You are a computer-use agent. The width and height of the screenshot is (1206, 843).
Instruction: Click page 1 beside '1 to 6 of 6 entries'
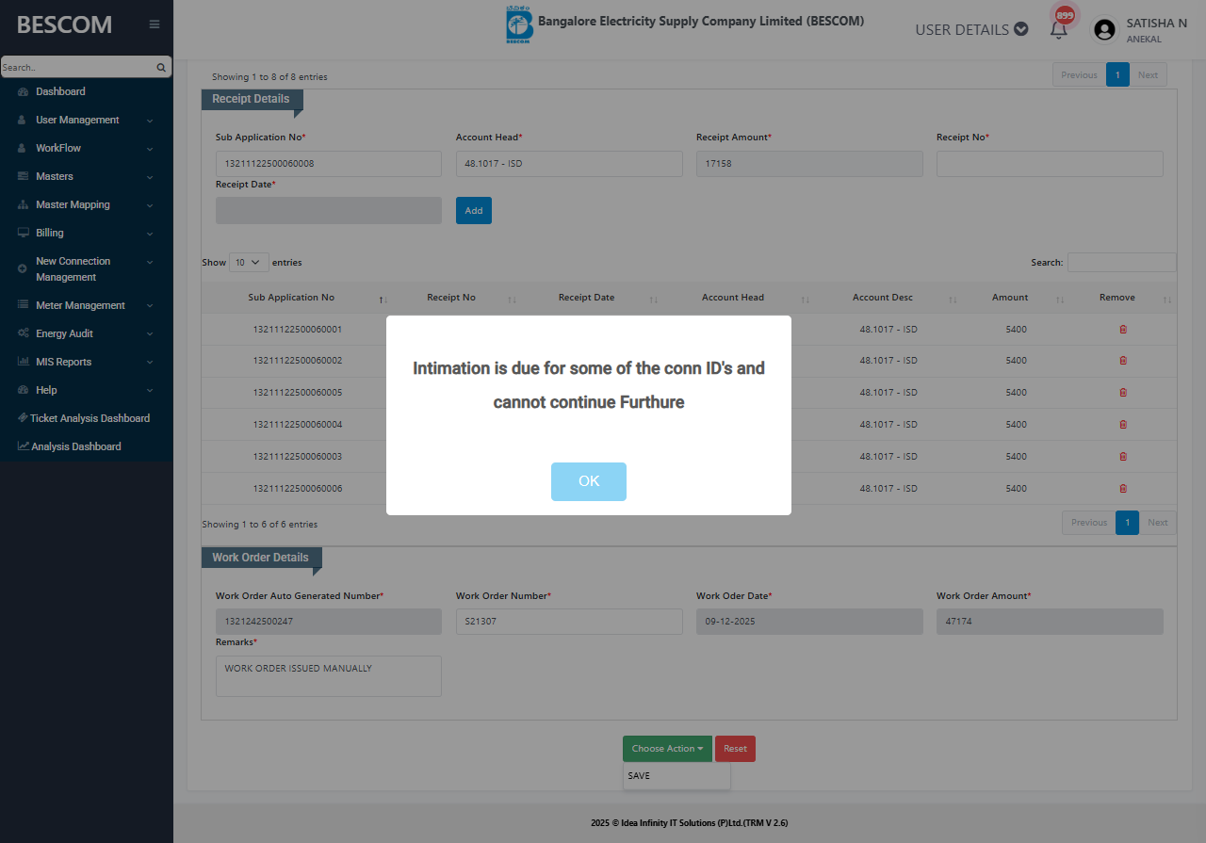pyautogui.click(x=1127, y=523)
